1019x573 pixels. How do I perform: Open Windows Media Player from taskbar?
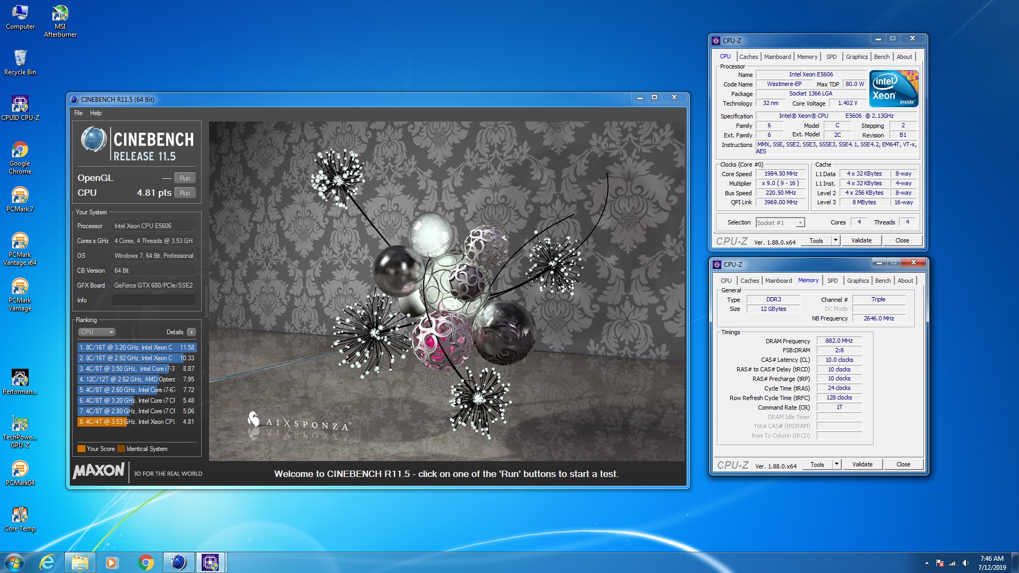[x=112, y=562]
